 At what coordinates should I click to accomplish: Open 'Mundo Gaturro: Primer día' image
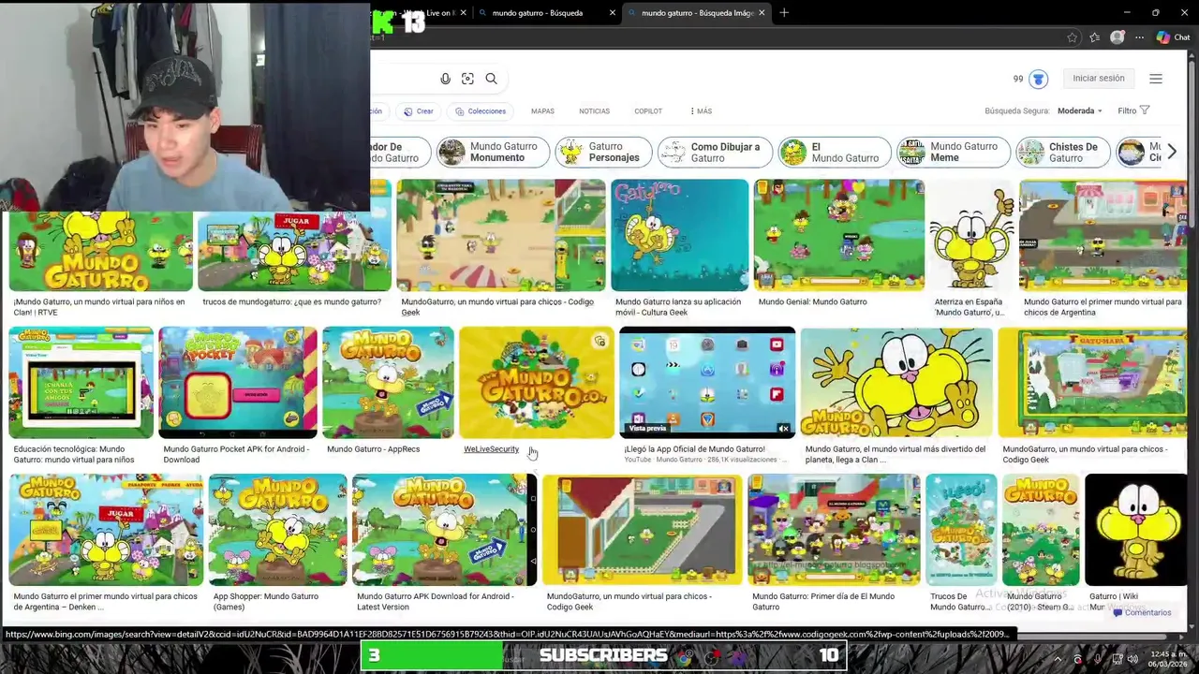tap(834, 530)
